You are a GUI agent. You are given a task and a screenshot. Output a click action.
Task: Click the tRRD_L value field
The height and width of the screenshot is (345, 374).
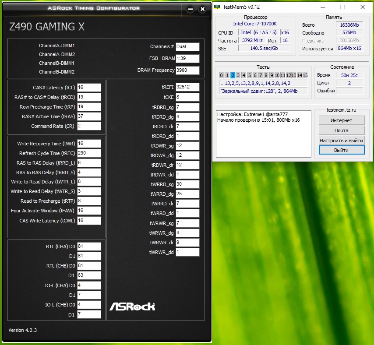tap(89, 163)
